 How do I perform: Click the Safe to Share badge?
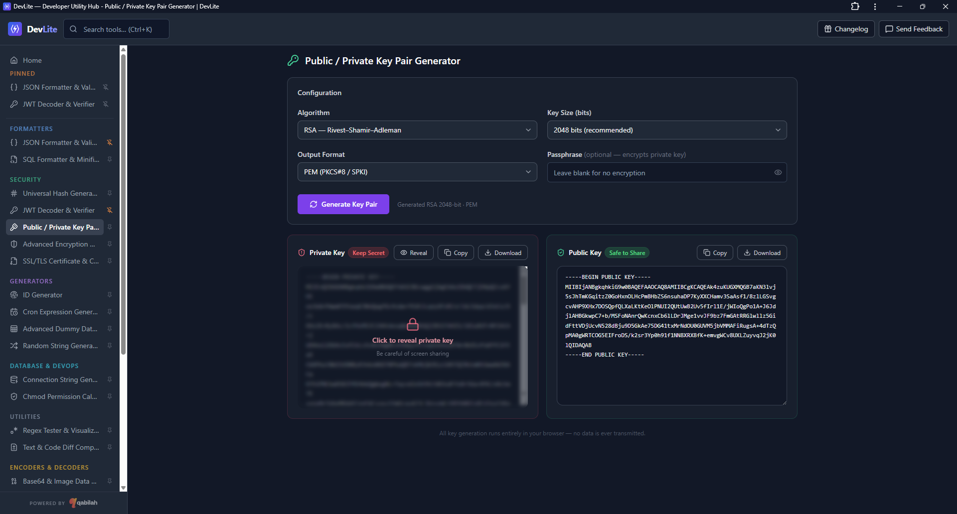click(x=627, y=253)
